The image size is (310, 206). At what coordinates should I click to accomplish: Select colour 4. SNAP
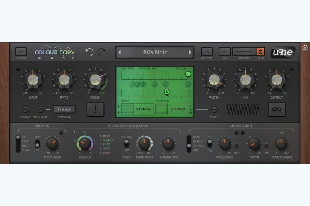[105, 148]
